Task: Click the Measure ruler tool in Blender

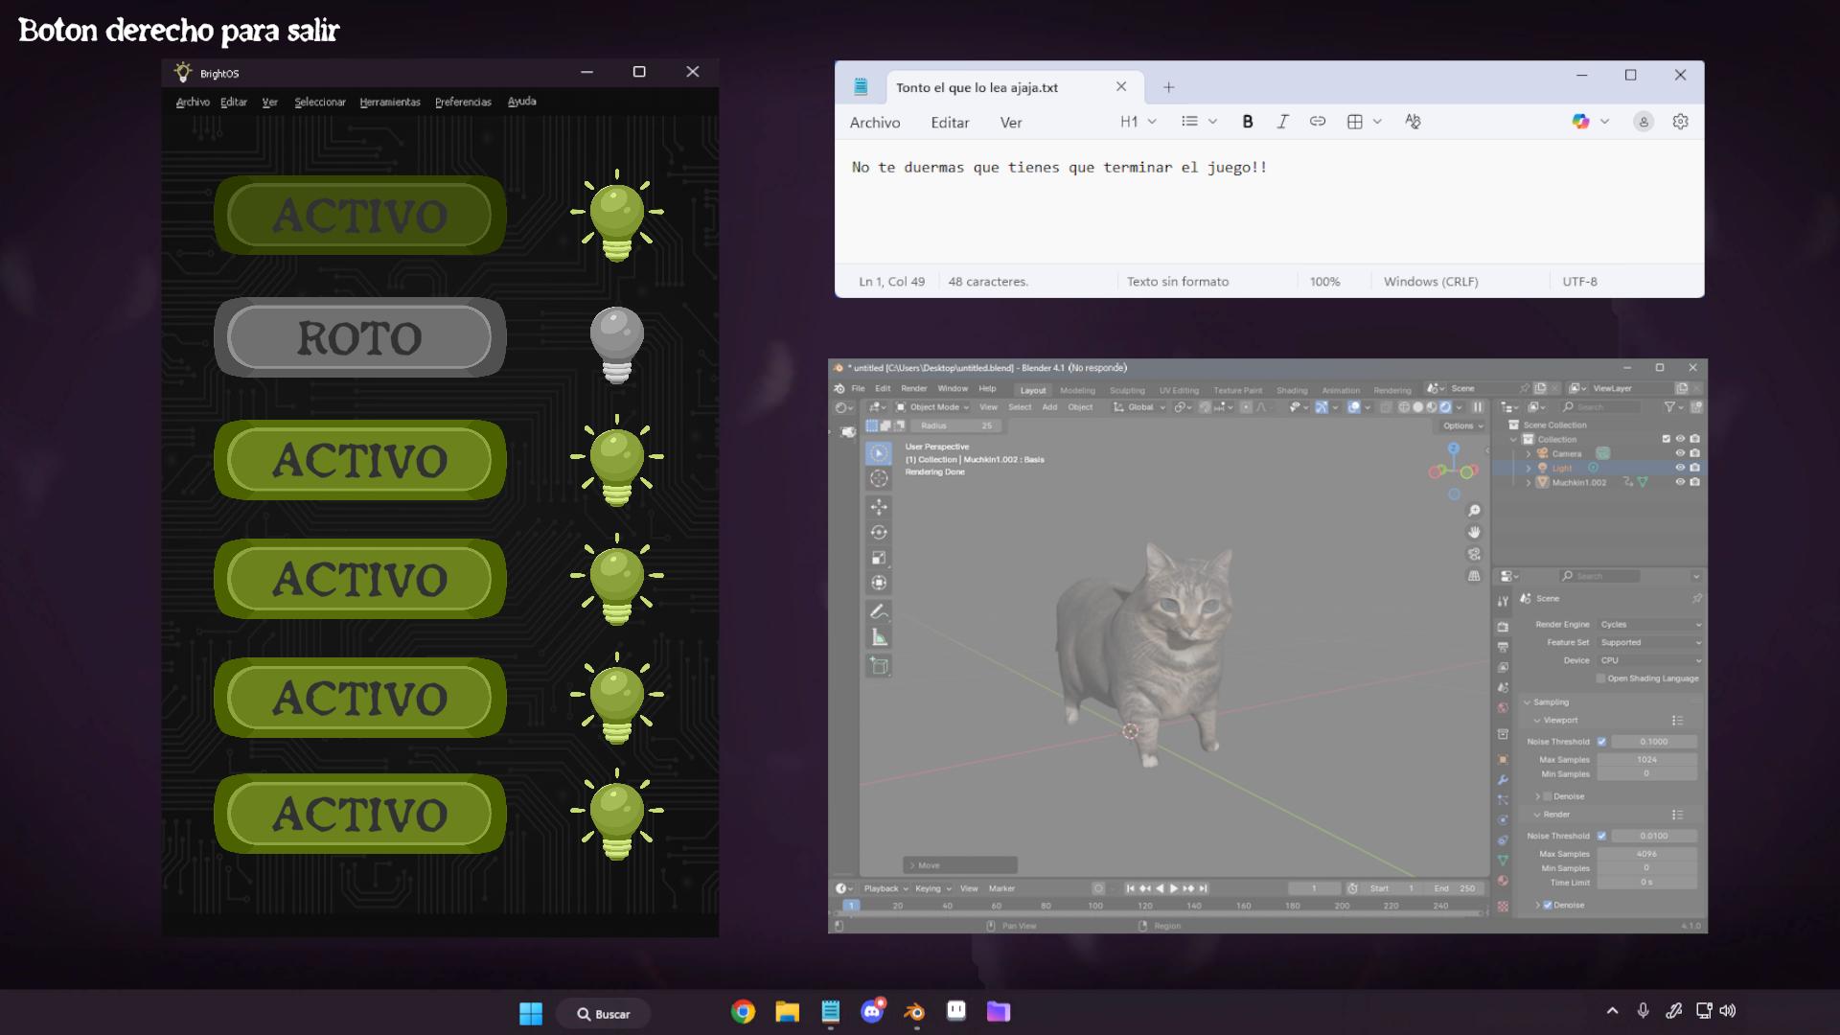Action: [879, 638]
